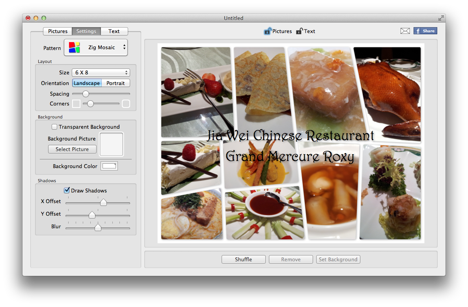Enable Transparent Background checkbox
This screenshot has width=468, height=307.
pos(54,127)
